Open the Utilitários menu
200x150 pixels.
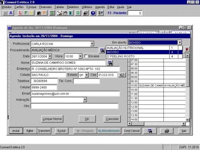87,7
